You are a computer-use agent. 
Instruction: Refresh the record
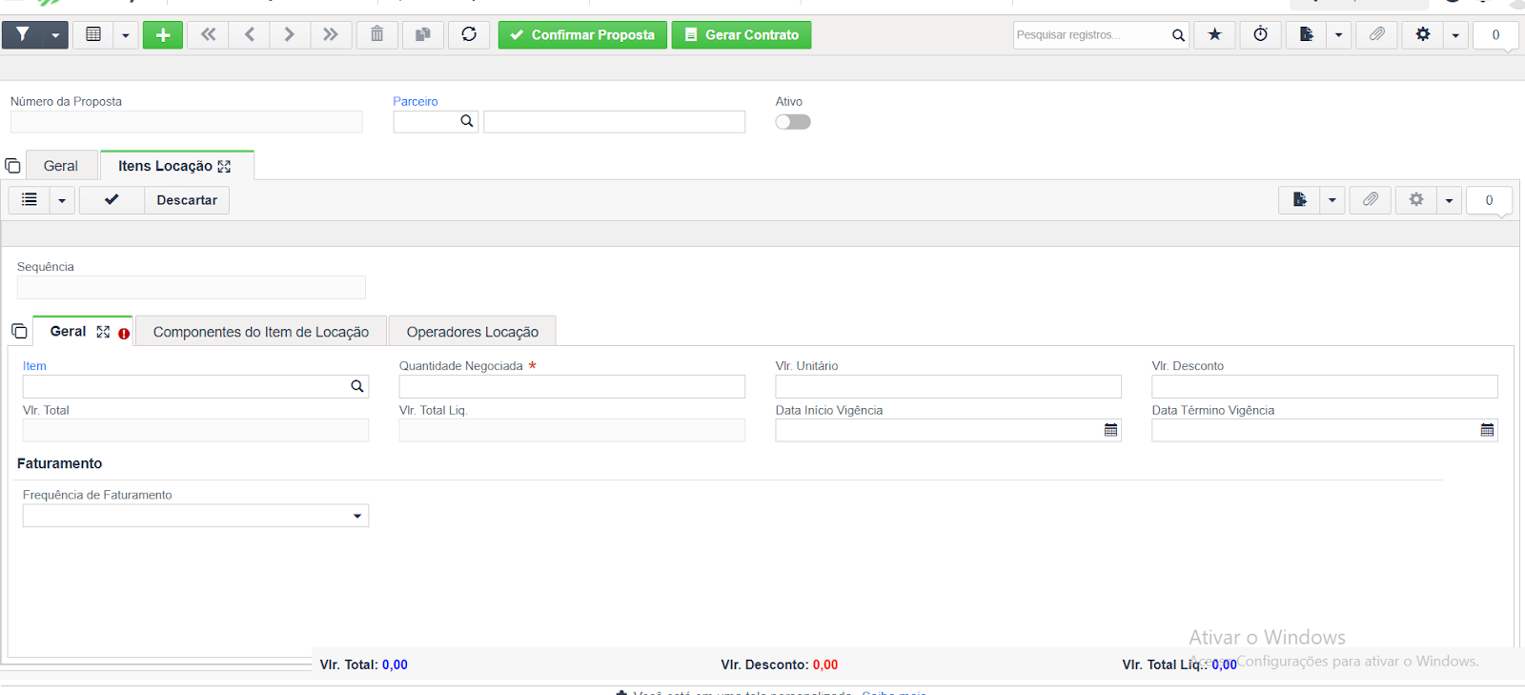click(x=469, y=35)
